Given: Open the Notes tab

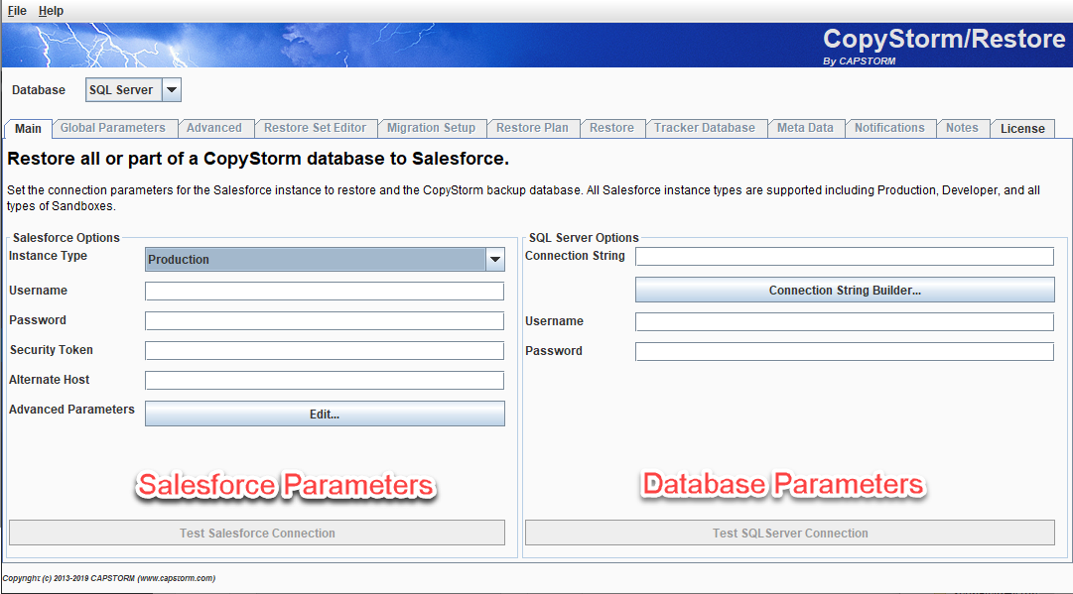Looking at the screenshot, I should pos(962,128).
